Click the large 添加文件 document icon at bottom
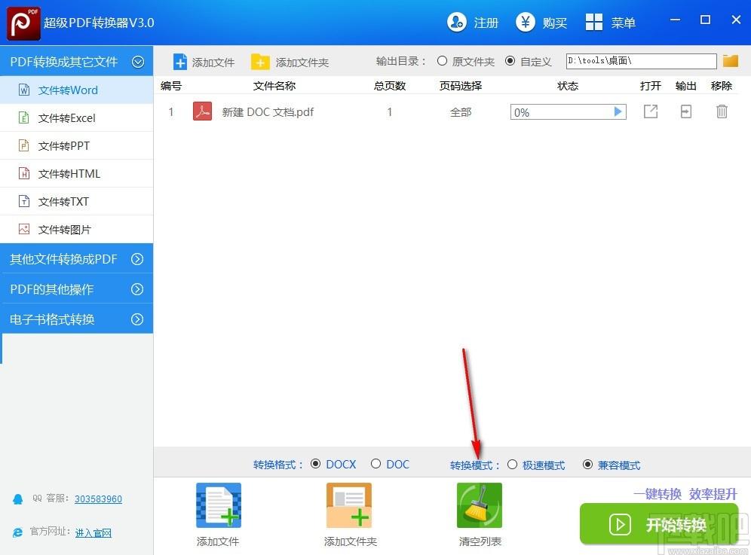This screenshot has height=555, width=751. [x=219, y=505]
